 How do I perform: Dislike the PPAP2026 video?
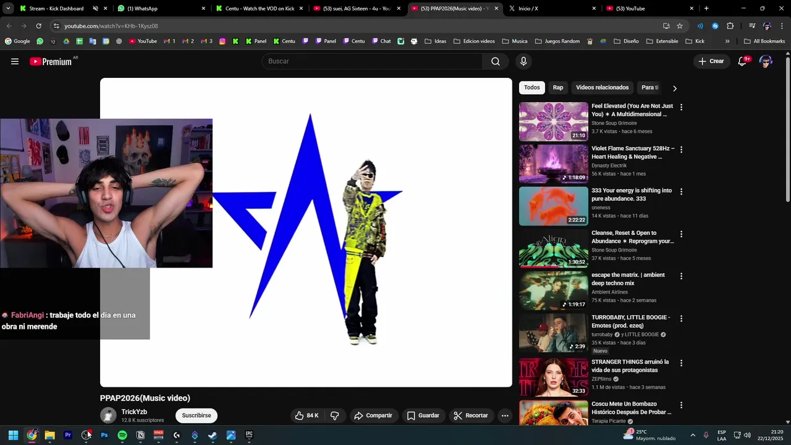[x=335, y=415]
